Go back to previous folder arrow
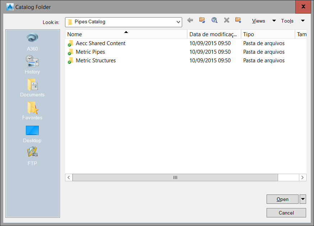The height and width of the screenshot is (226, 314). (190, 20)
